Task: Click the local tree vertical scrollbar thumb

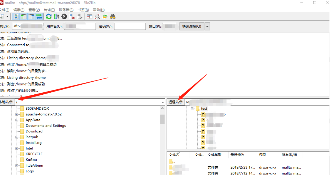Action: tap(163, 119)
